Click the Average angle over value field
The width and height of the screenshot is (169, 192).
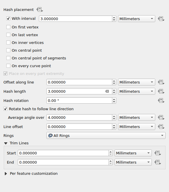click(x=79, y=117)
